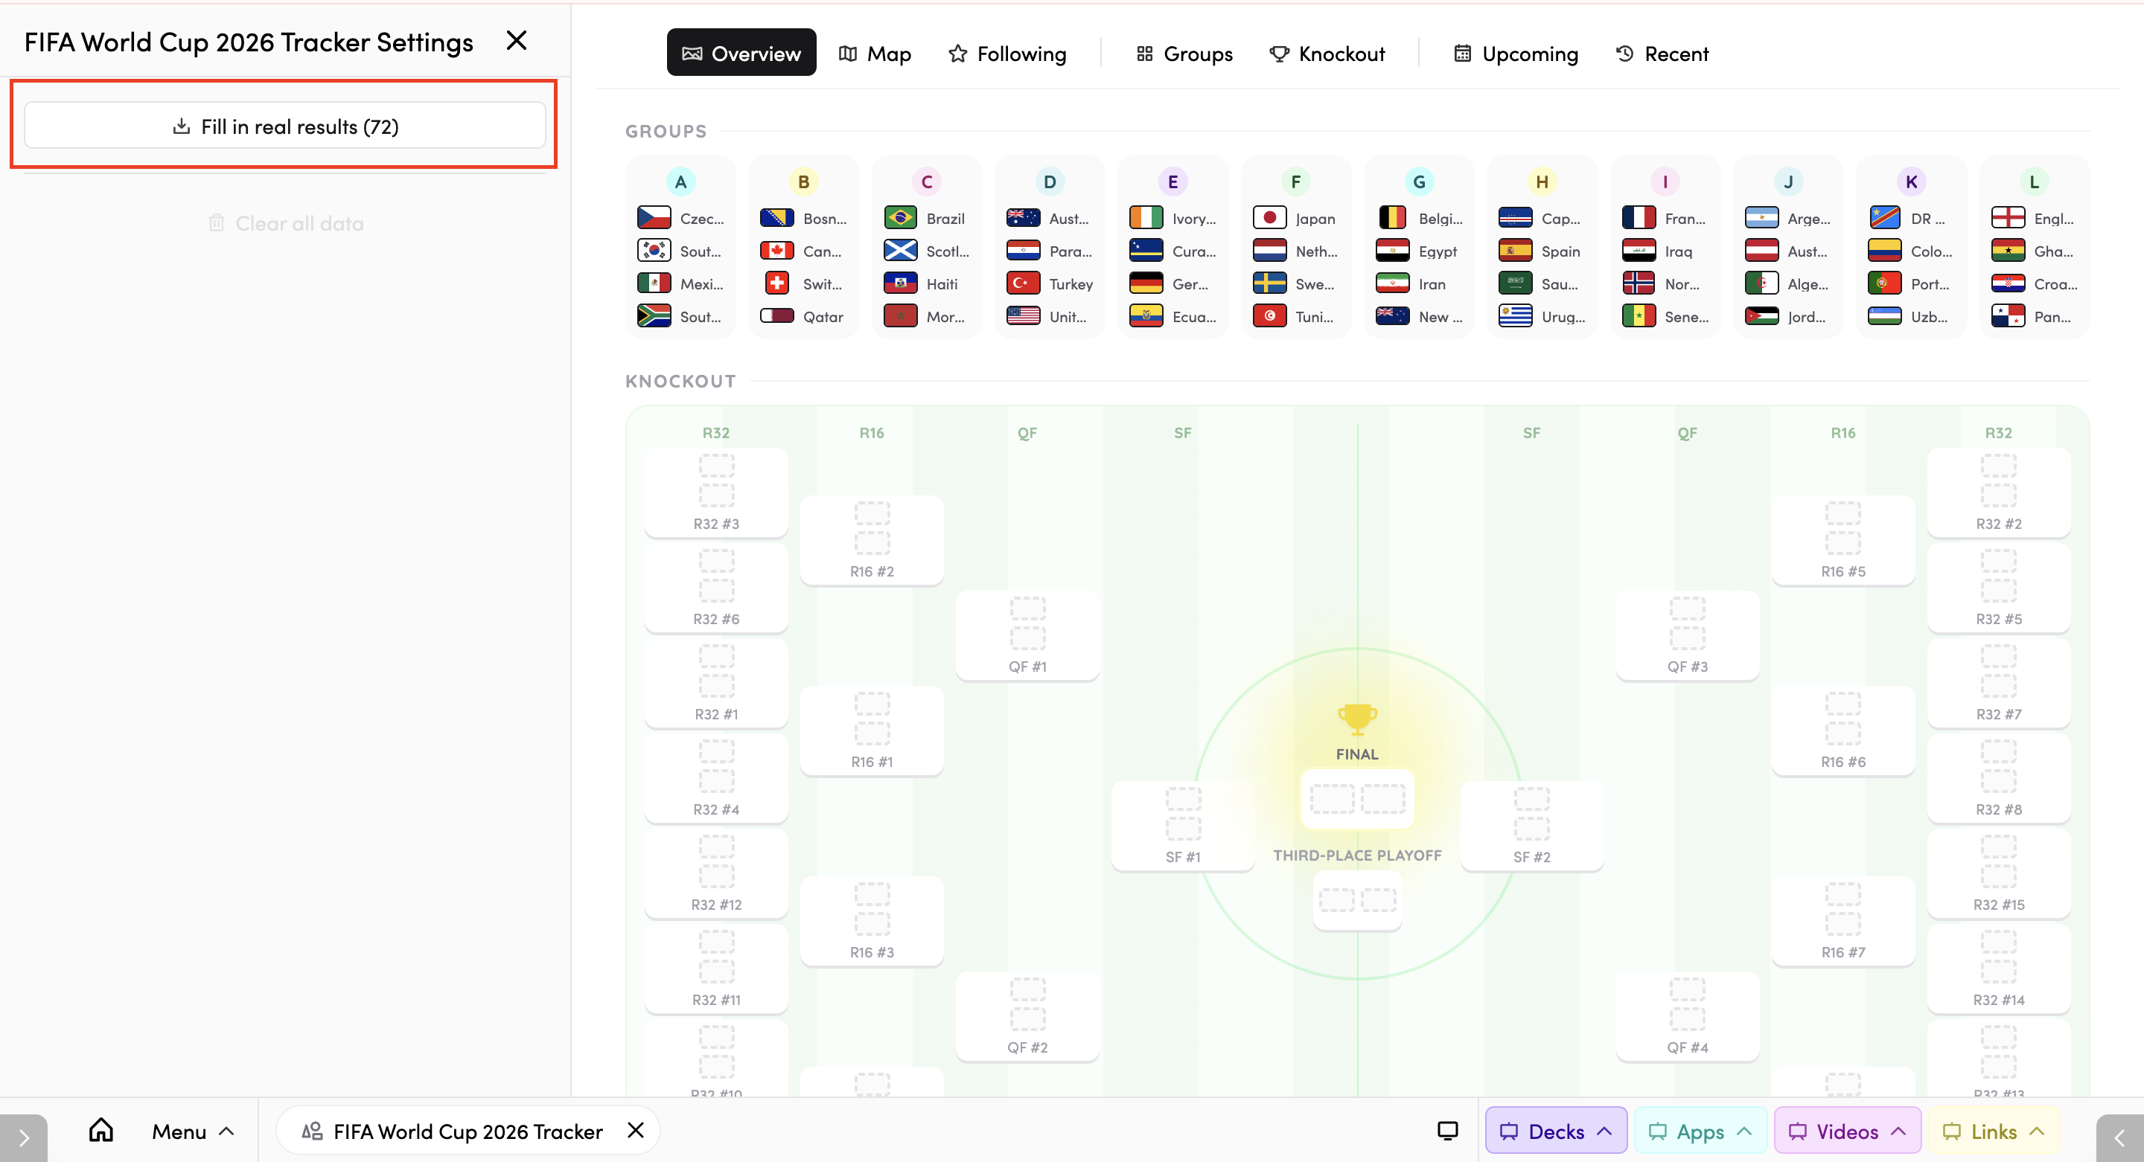Click Sweden team row in Group F

point(1297,283)
